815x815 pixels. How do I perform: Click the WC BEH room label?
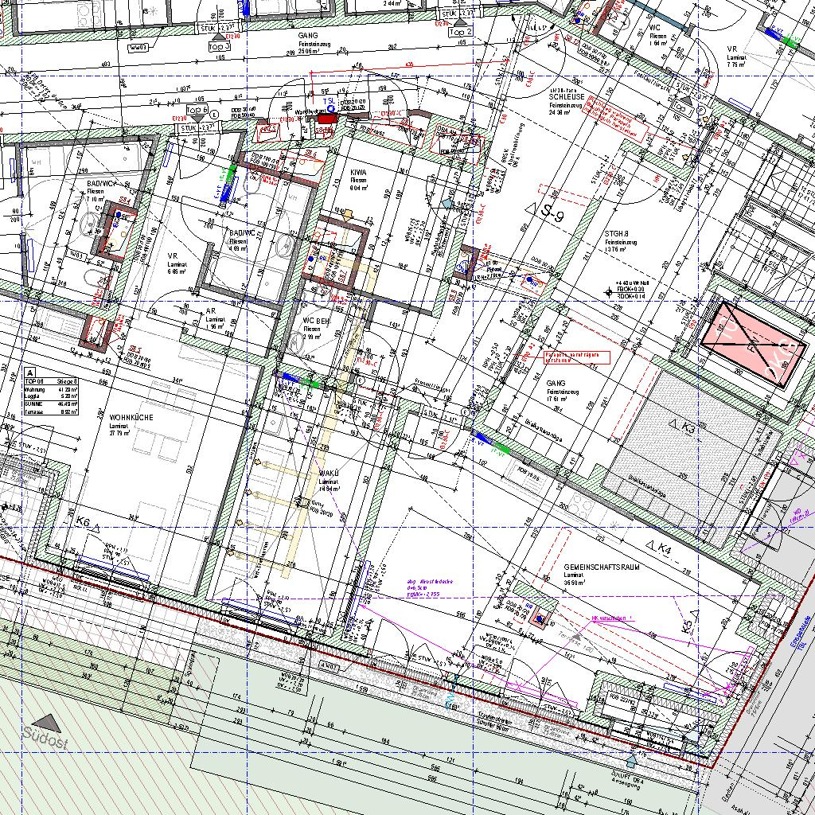tap(311, 320)
